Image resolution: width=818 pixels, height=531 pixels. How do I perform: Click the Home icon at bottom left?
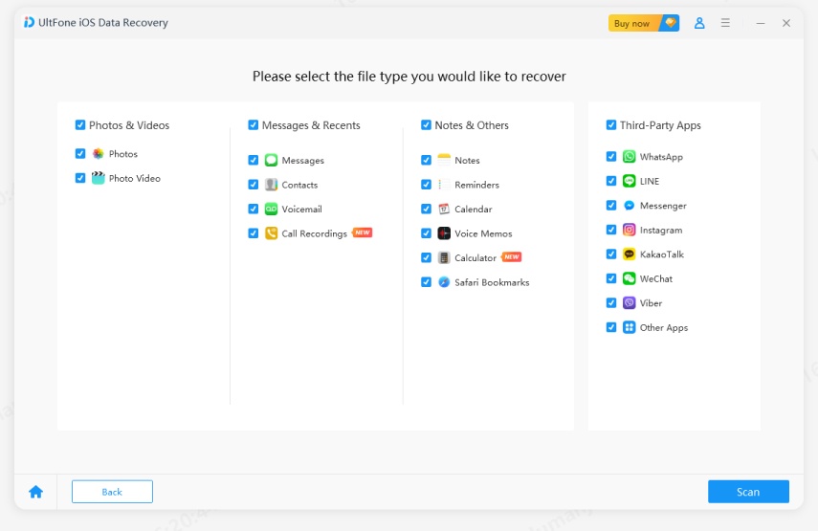pyautogui.click(x=35, y=492)
